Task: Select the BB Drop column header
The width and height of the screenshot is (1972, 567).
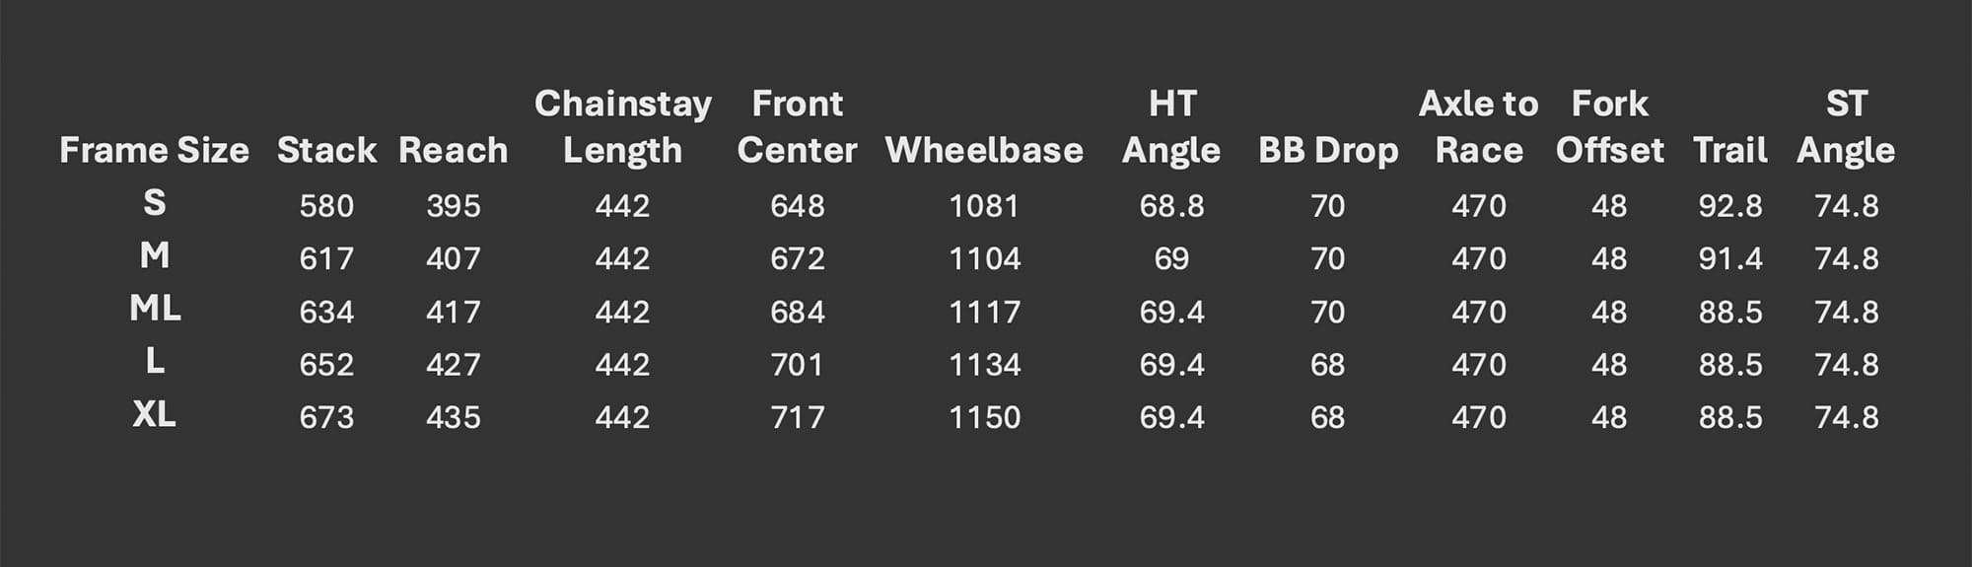Action: pyautogui.click(x=1327, y=150)
